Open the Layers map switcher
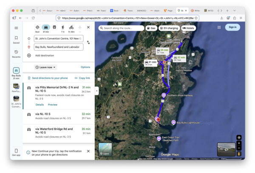Screen dimensions: 255x173 [x=105, y=149]
